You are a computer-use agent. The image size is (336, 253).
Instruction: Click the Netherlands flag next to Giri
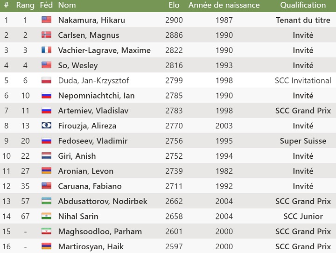coord(47,155)
